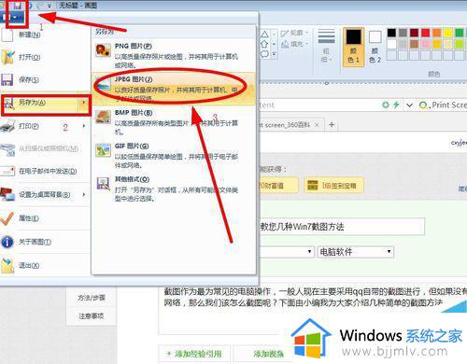The height and width of the screenshot is (364, 467).
Task: Select the speech bubble shape in gallery
Action: click(x=264, y=54)
